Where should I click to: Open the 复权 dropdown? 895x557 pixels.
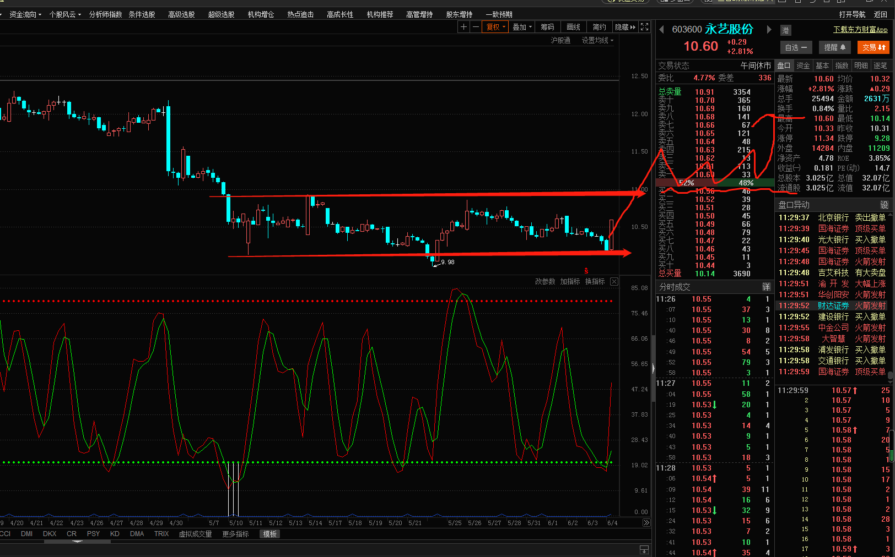495,27
